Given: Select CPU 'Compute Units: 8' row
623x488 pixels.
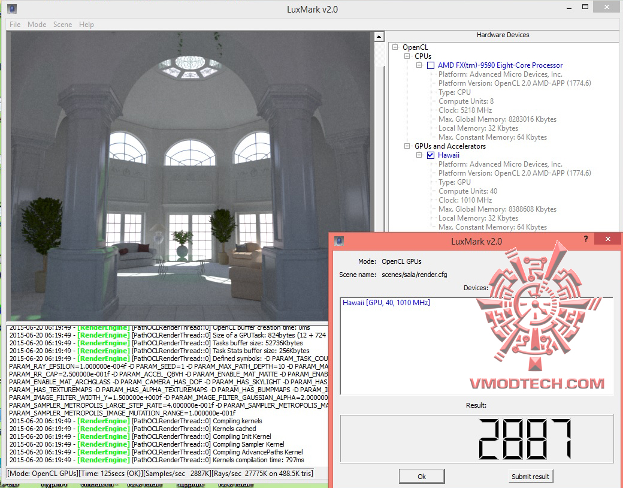Looking at the screenshot, I should pos(465,101).
